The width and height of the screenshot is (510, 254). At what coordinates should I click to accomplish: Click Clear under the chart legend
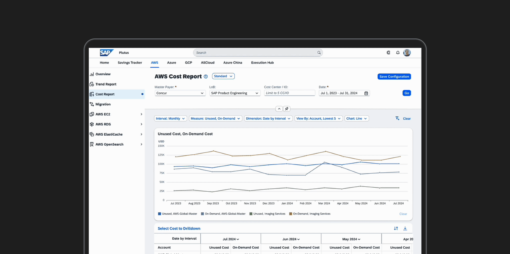(x=403, y=214)
